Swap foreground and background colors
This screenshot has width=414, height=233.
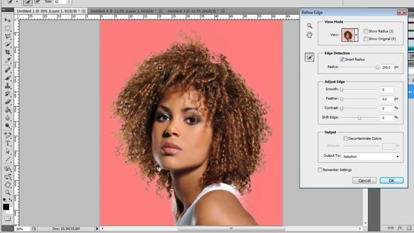pyautogui.click(x=10, y=200)
